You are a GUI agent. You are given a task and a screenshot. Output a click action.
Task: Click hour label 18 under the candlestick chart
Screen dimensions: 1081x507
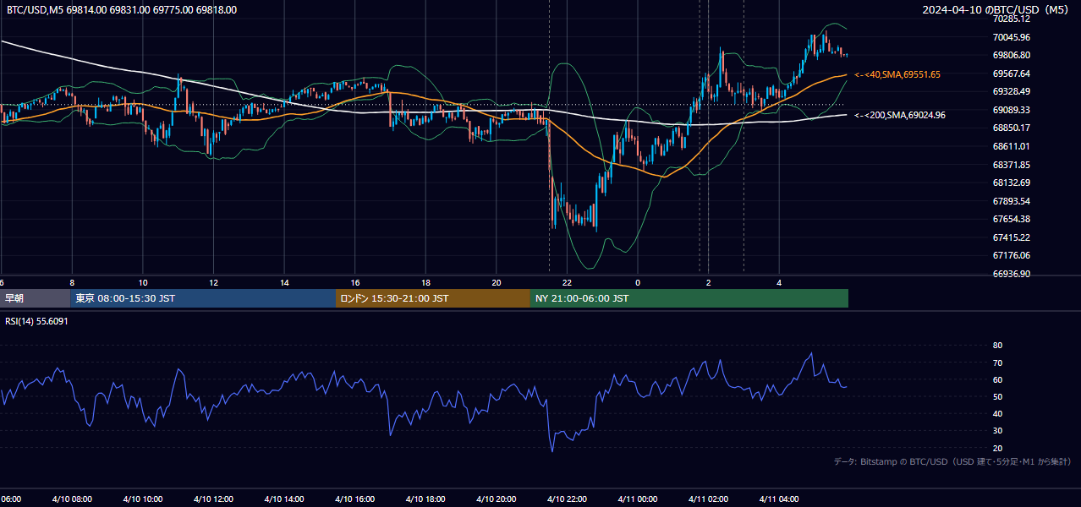(425, 282)
